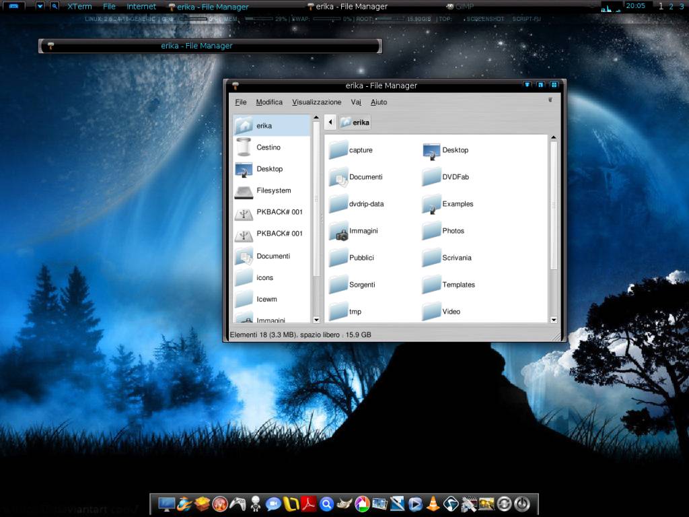The height and width of the screenshot is (517, 689).
Task: Open the Internet menu in top panel
Action: tap(141, 7)
